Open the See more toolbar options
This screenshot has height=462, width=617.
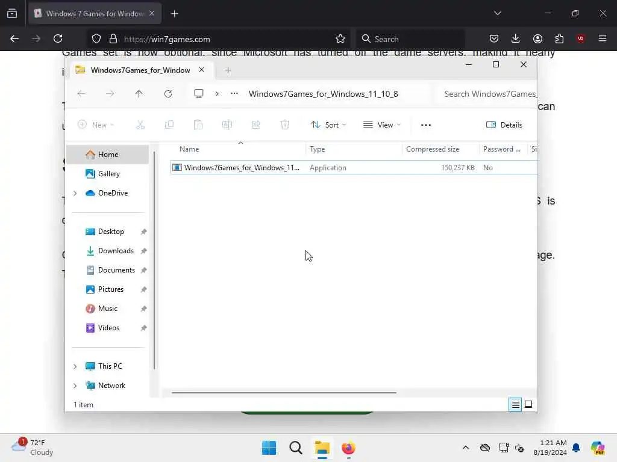[x=426, y=125]
